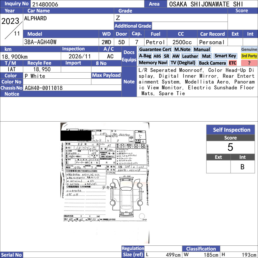Click the Personal car record value
The height and width of the screenshot is (258, 258).
(x=212, y=42)
